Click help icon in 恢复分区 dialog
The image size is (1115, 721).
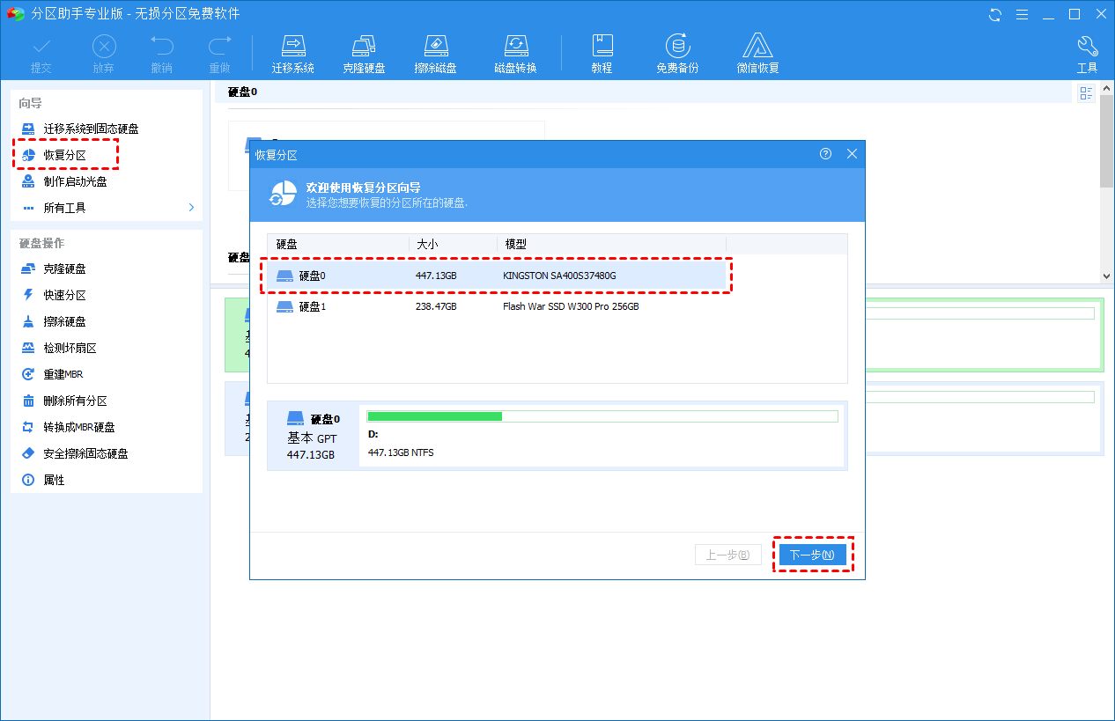click(825, 153)
